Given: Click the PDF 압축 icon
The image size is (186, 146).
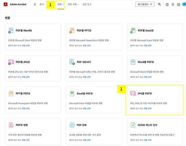Looking at the screenshot, I should pos(72,125).
